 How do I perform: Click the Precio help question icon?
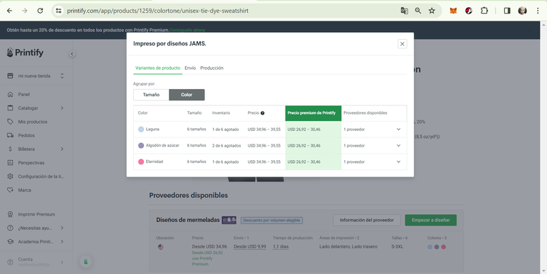coord(262,113)
